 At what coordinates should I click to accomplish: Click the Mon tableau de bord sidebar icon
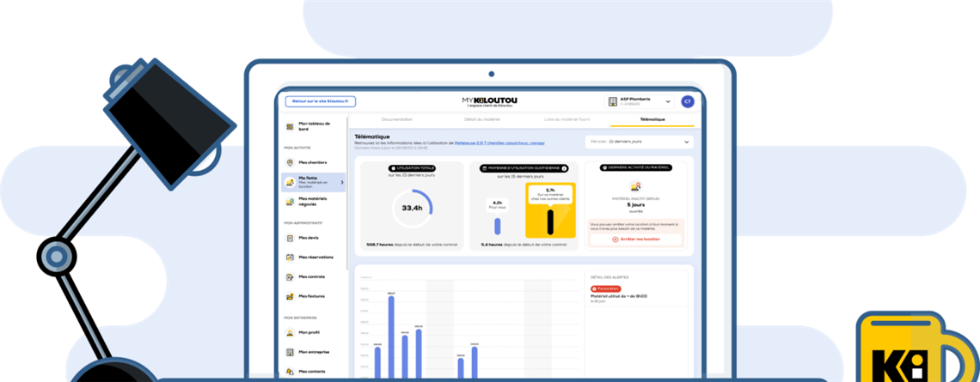290,127
